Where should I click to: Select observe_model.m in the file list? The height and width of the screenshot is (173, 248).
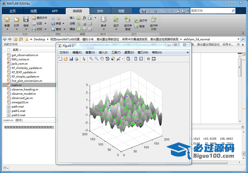tap(29, 94)
